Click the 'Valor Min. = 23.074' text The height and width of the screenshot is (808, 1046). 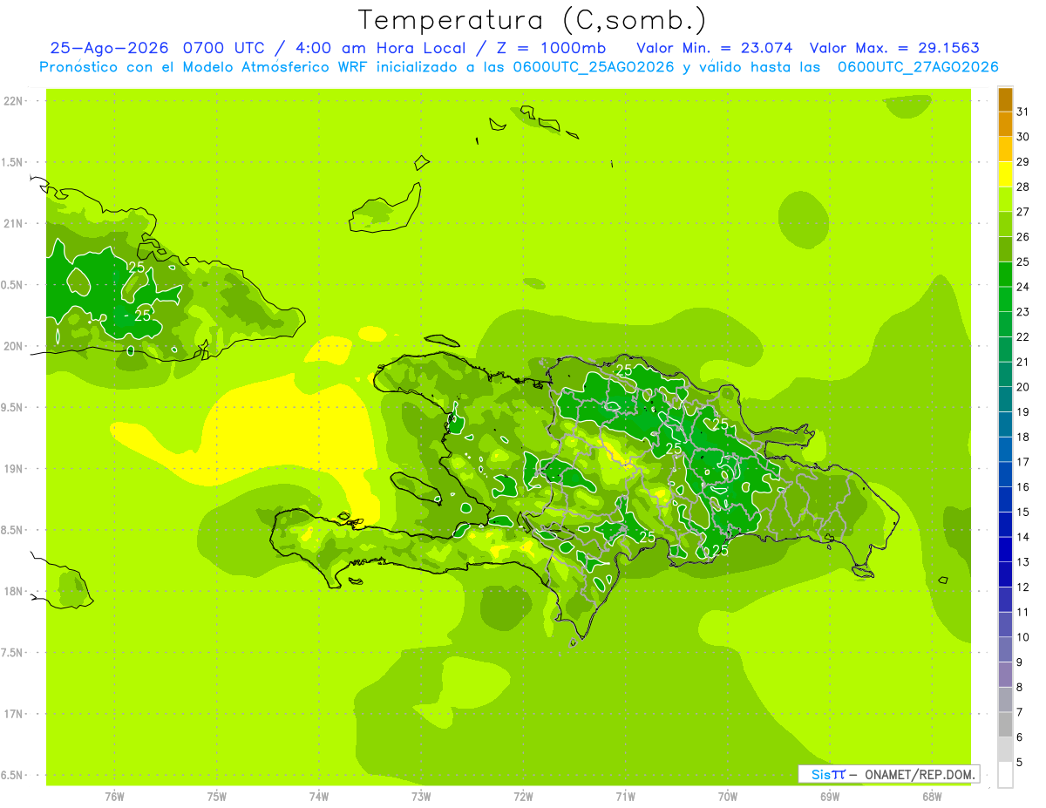(715, 48)
